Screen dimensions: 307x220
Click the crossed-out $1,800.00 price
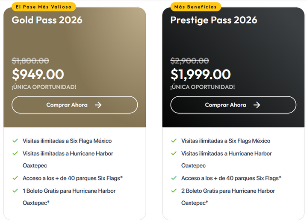click(30, 61)
